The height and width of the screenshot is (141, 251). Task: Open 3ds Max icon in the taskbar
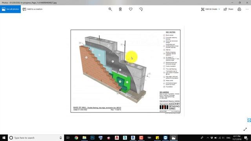[x=125, y=137]
